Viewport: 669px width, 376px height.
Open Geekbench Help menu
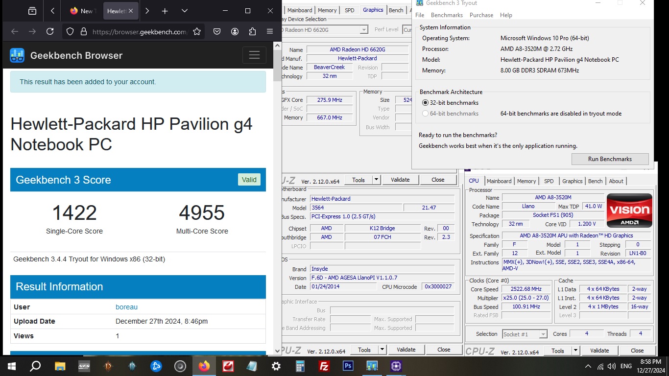(506, 15)
